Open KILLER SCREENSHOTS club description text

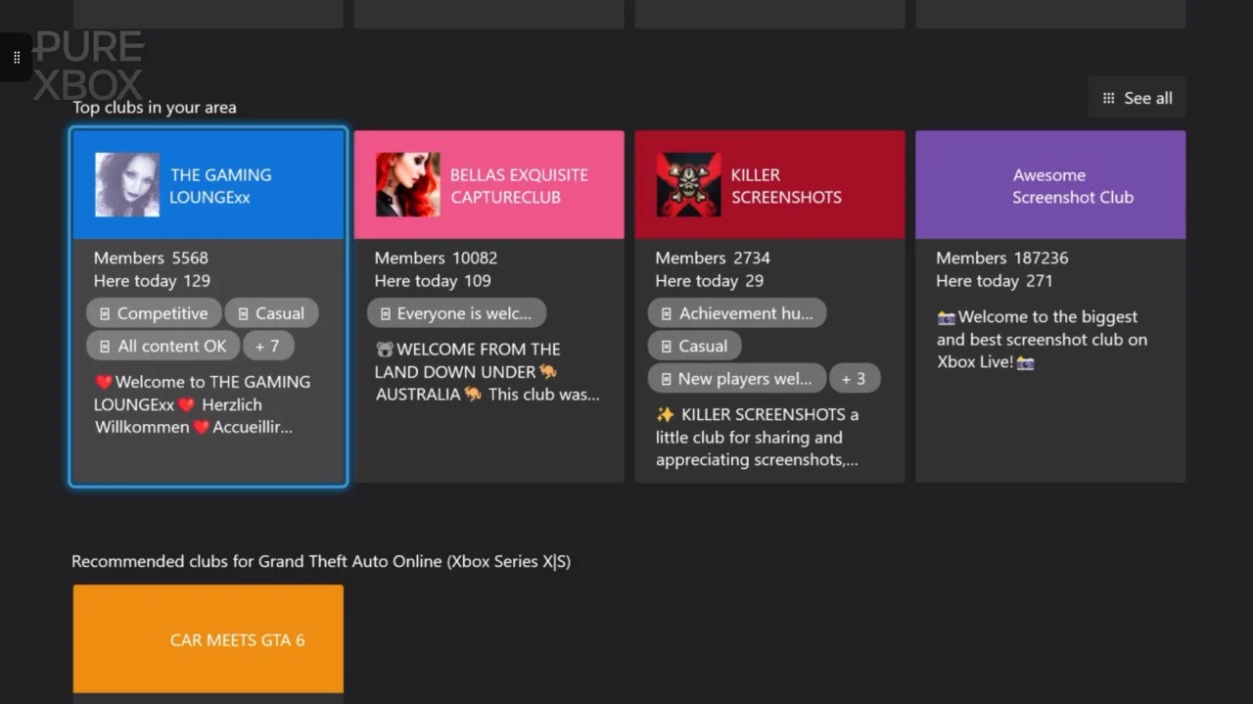(x=757, y=437)
